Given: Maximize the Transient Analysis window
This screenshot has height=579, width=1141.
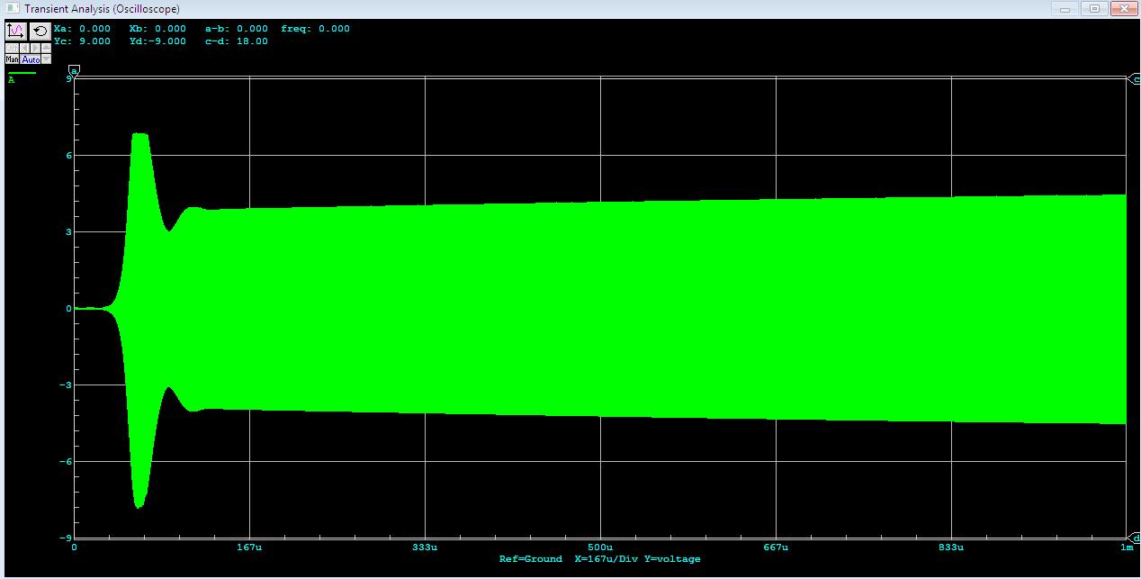Looking at the screenshot, I should click(x=1093, y=9).
